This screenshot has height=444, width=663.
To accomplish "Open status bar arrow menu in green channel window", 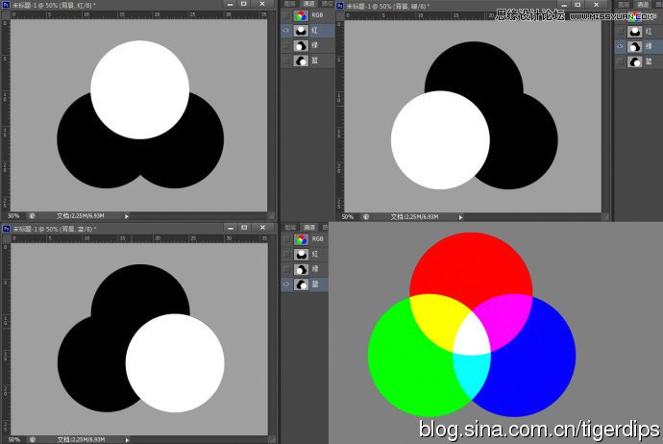I will tap(460, 217).
